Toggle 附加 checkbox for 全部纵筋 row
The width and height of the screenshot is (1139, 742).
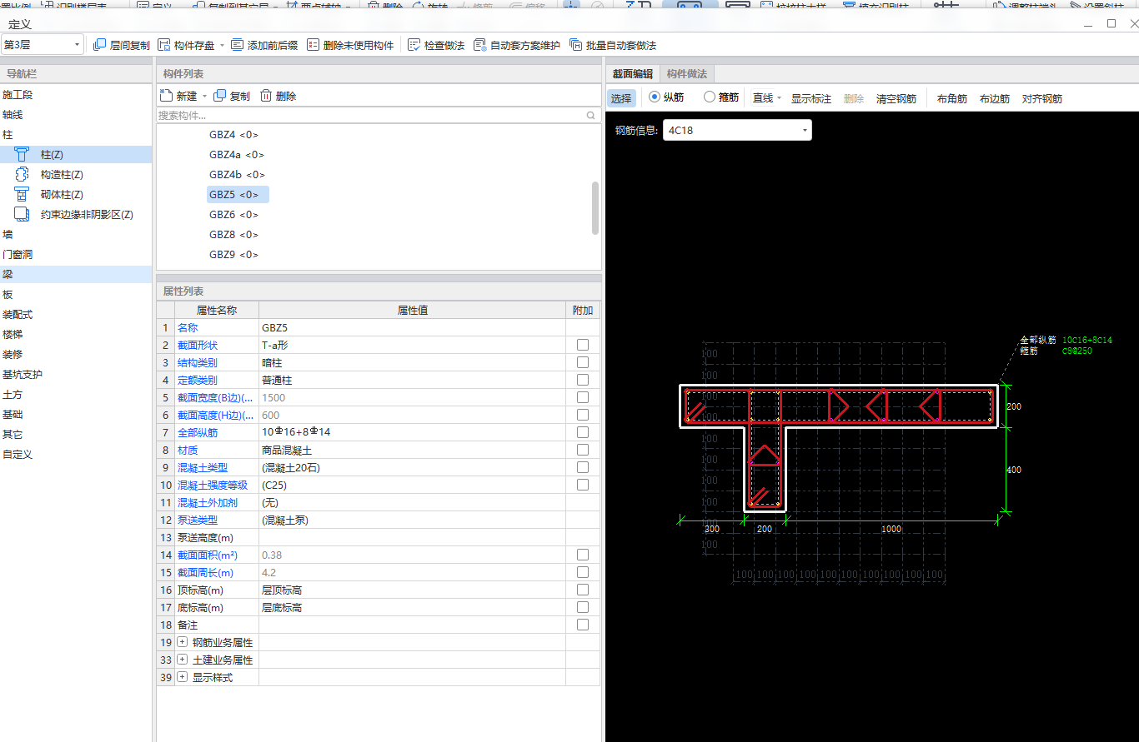[x=583, y=432]
